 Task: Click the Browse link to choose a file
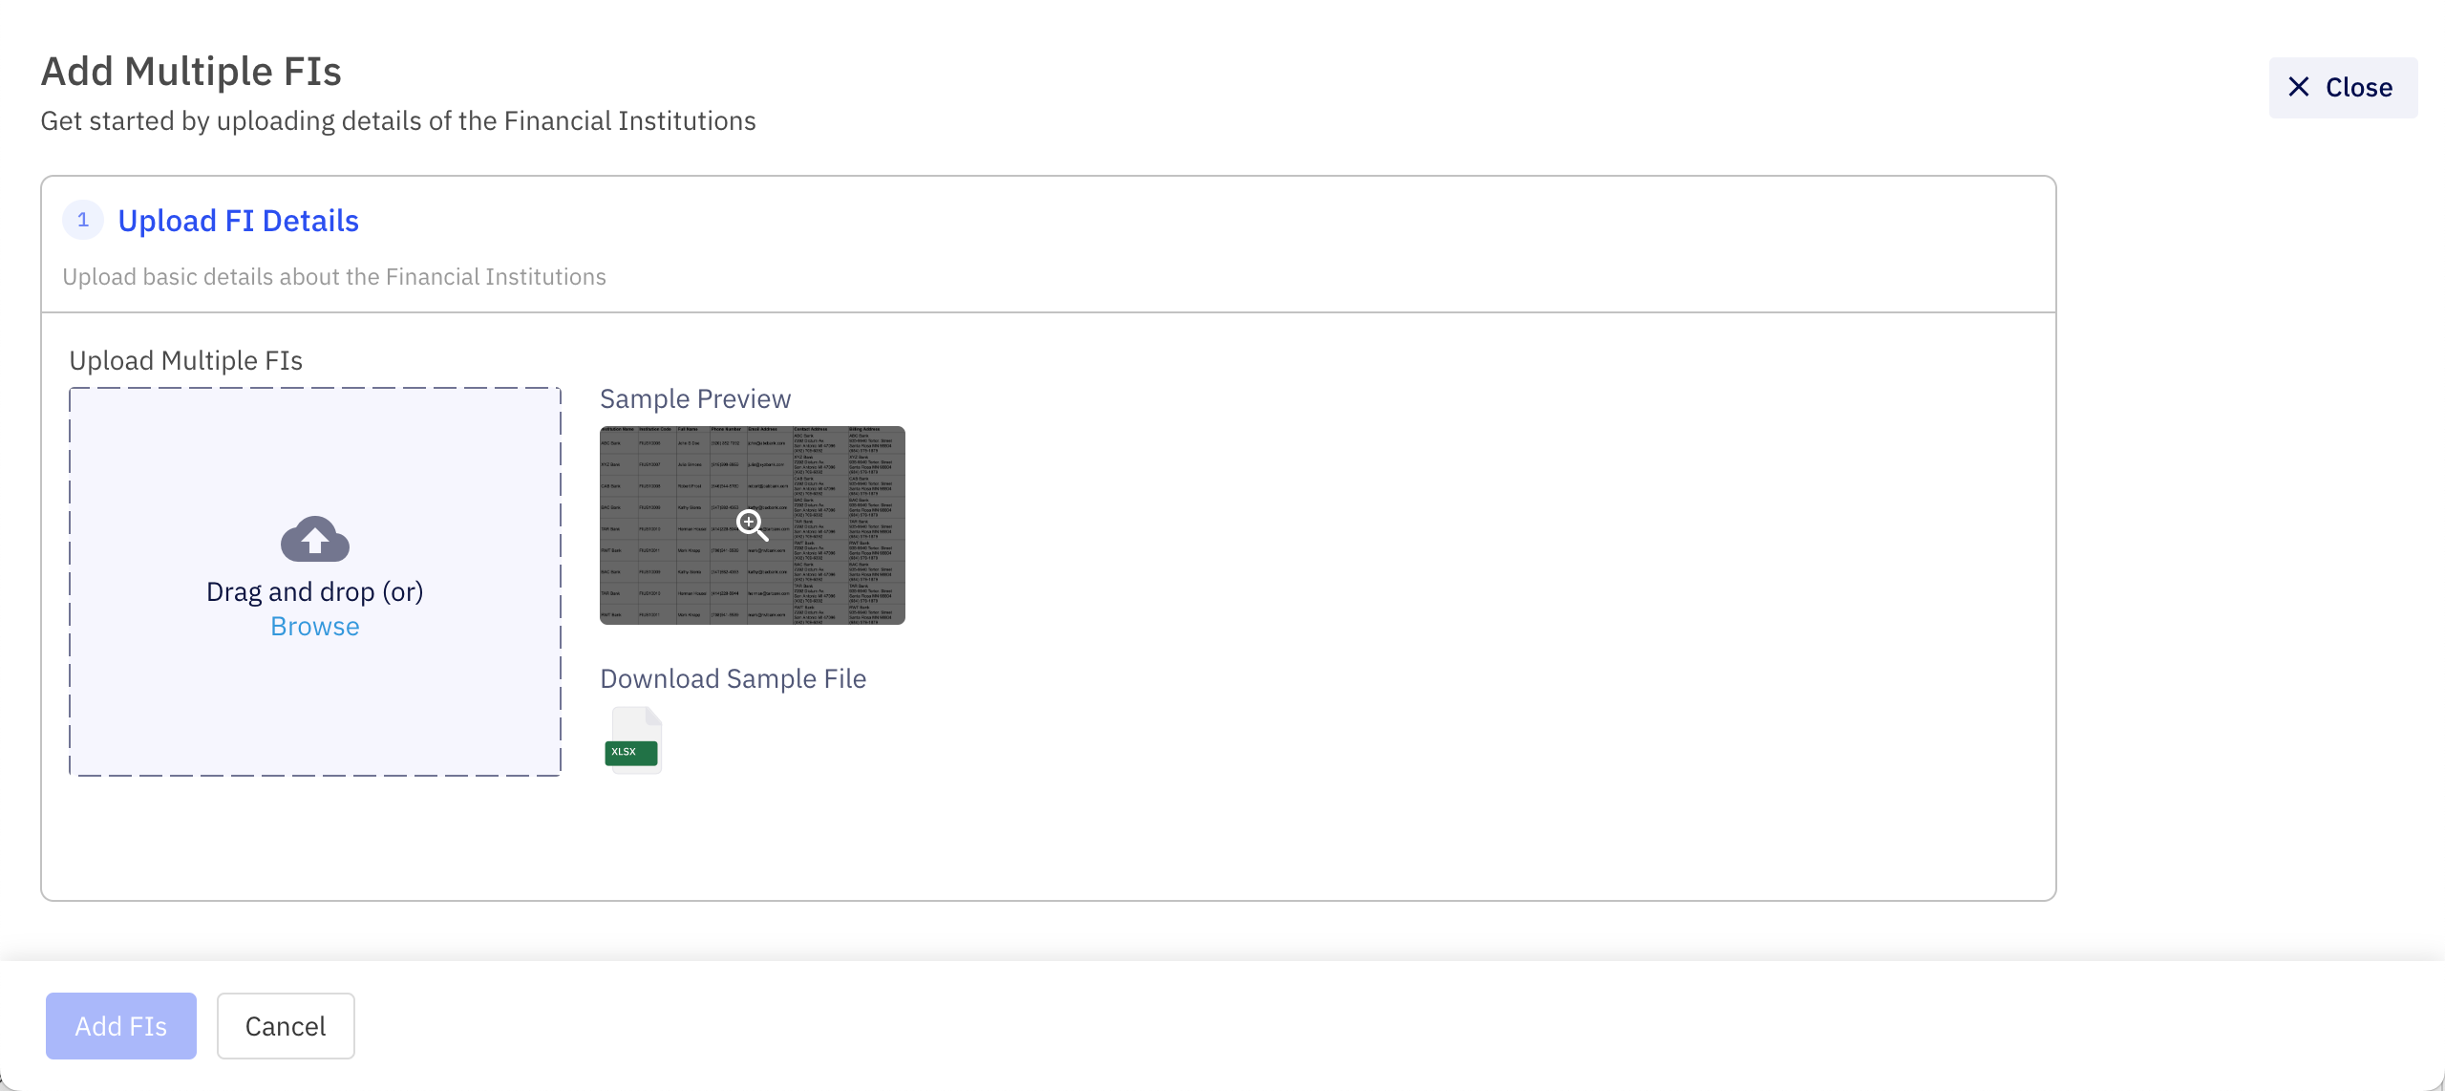pos(314,626)
